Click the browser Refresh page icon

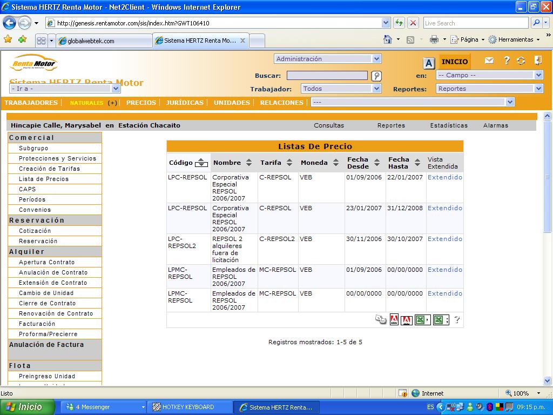399,23
